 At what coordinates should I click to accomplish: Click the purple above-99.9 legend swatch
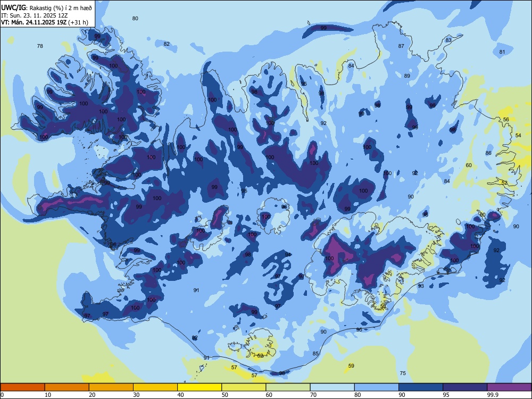(x=509, y=387)
